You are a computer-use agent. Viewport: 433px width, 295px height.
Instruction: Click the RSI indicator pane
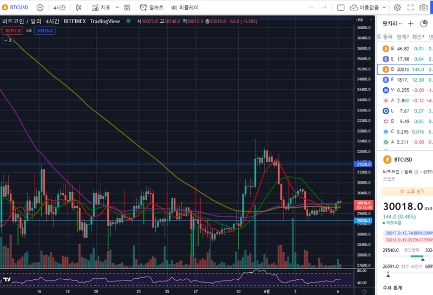click(x=177, y=278)
